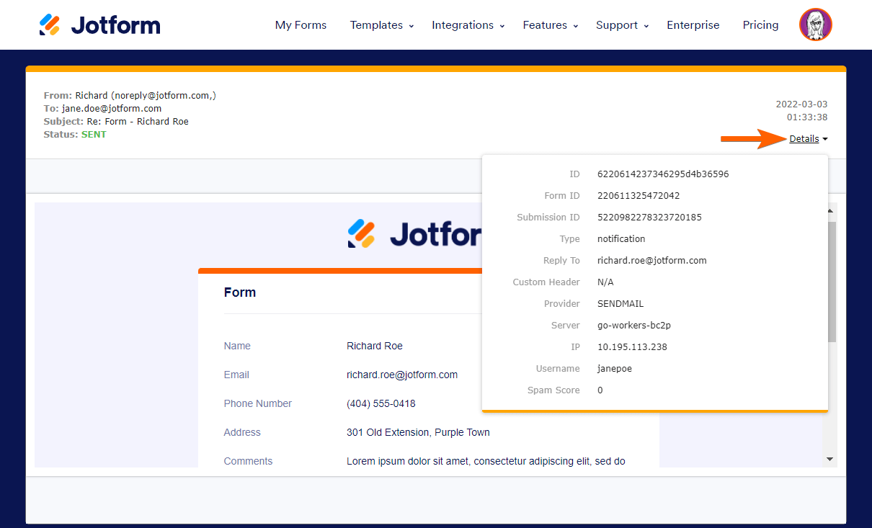The width and height of the screenshot is (872, 528).
Task: Open My Forms page
Action: pos(301,25)
